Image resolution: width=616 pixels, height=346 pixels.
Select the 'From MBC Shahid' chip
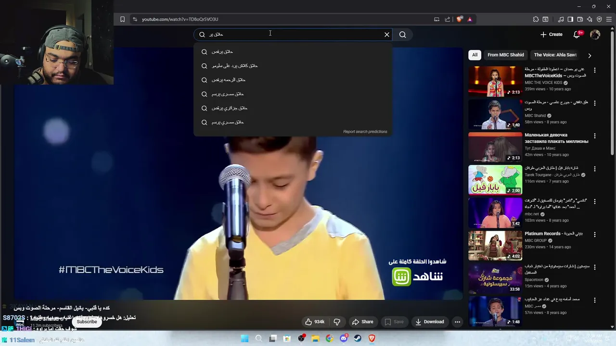click(505, 55)
